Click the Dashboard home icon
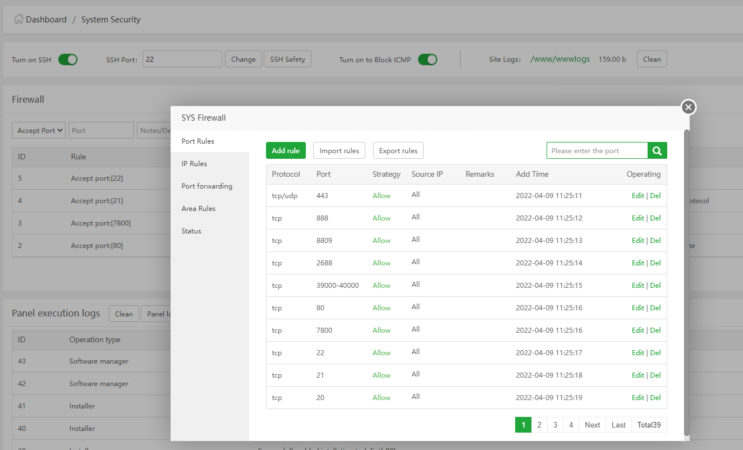743x450 pixels. 19,19
